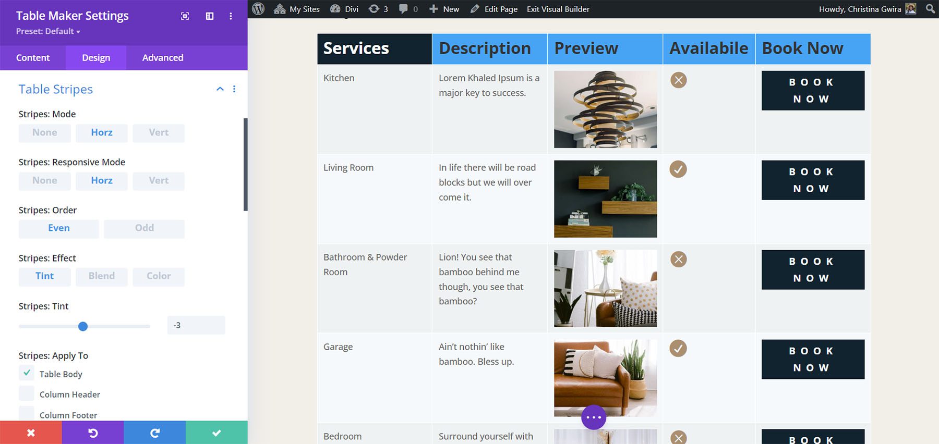
Task: Open Table Maker Settings three-dot menu
Action: (231, 16)
